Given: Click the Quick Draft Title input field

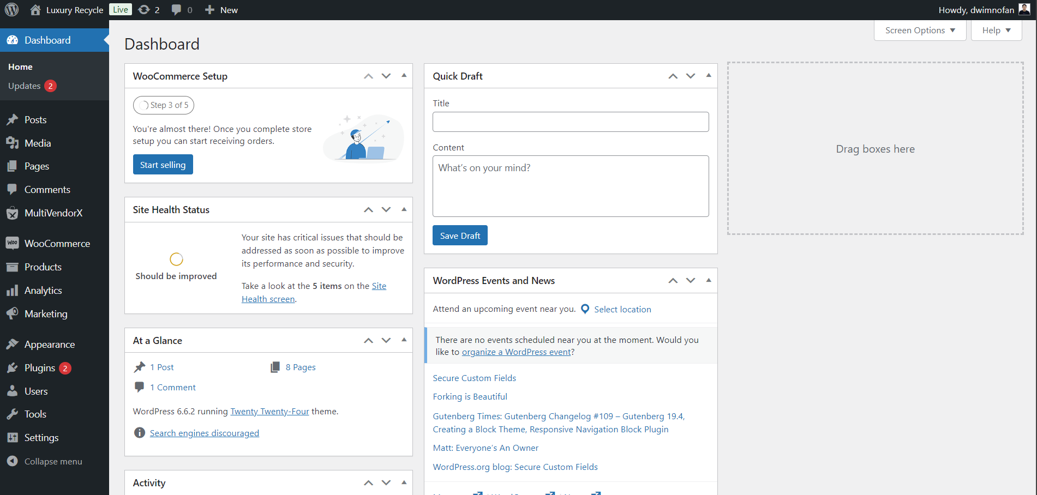Looking at the screenshot, I should tap(571, 122).
